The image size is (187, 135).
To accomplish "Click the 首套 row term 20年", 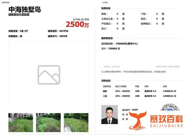I will (137, 91).
